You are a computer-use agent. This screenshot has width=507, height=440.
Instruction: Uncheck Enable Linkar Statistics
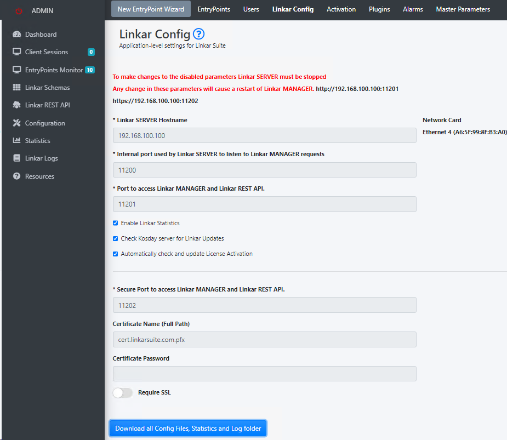point(116,223)
